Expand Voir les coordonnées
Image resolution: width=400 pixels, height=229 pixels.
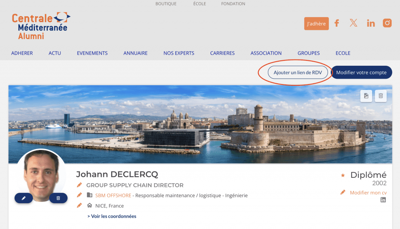coord(112,216)
